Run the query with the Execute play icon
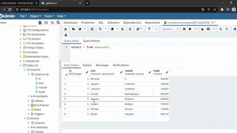This screenshot has width=237, height=133. click(190, 29)
